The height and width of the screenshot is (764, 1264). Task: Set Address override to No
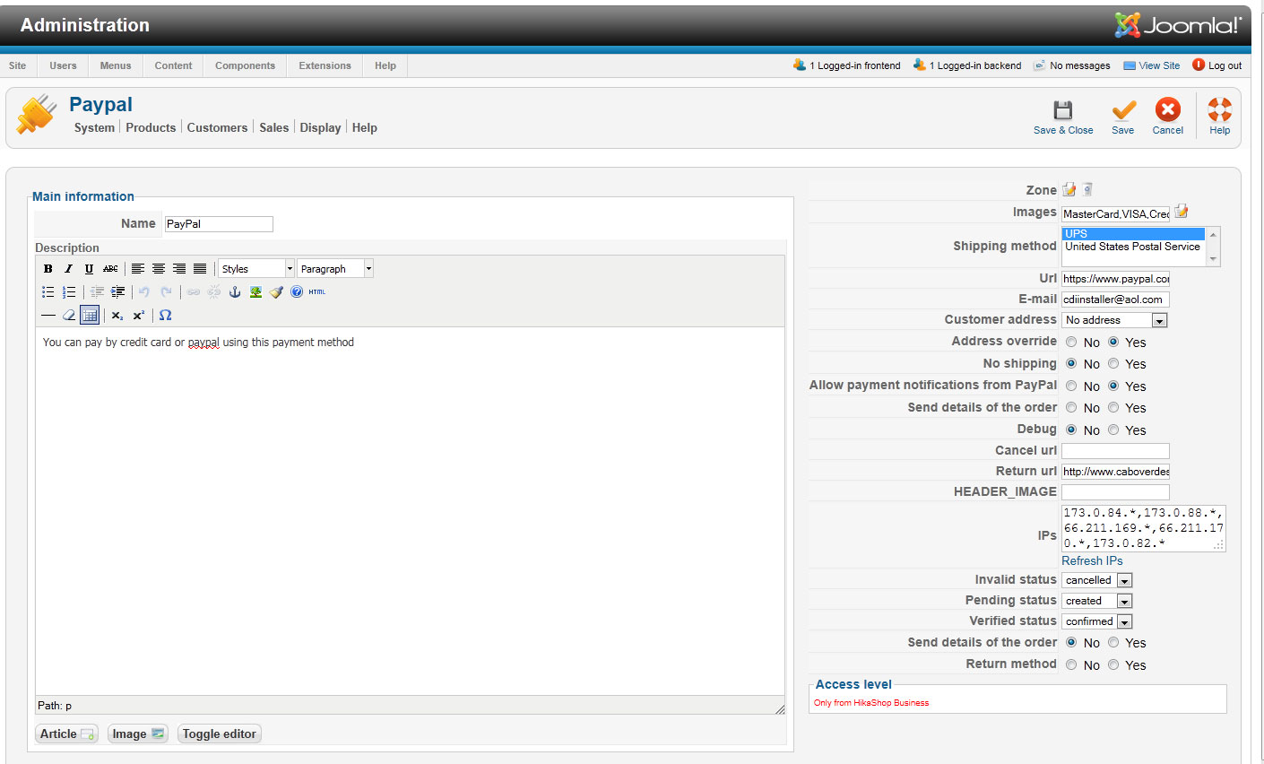coord(1071,343)
